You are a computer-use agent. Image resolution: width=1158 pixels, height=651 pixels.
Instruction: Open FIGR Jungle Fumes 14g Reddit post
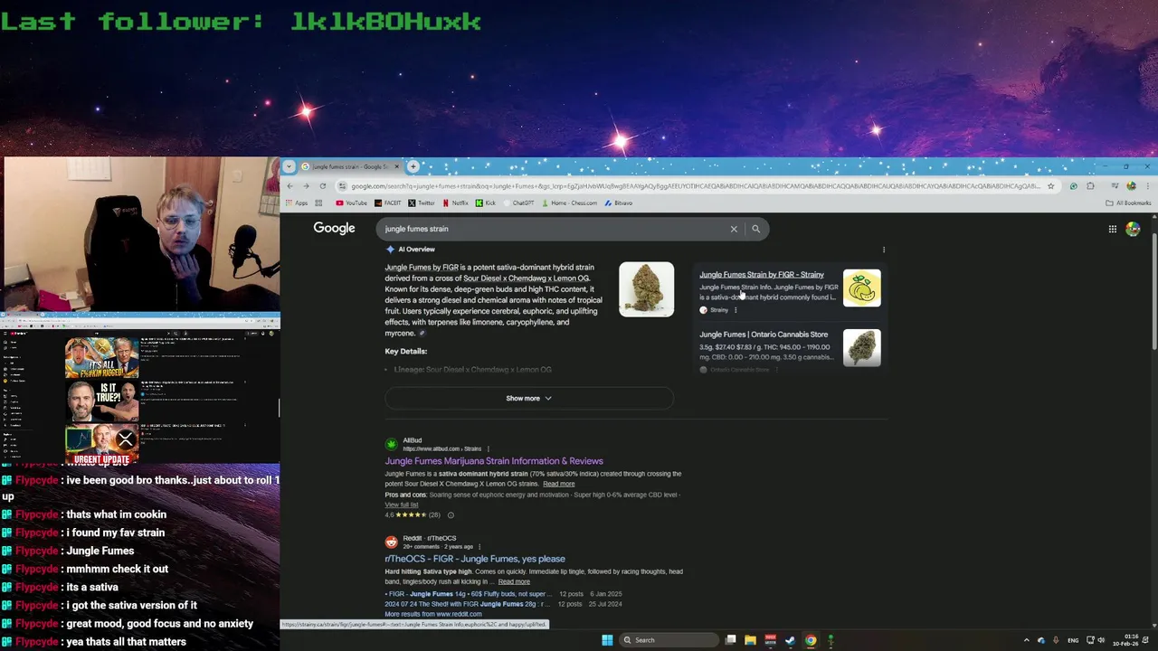click(468, 594)
